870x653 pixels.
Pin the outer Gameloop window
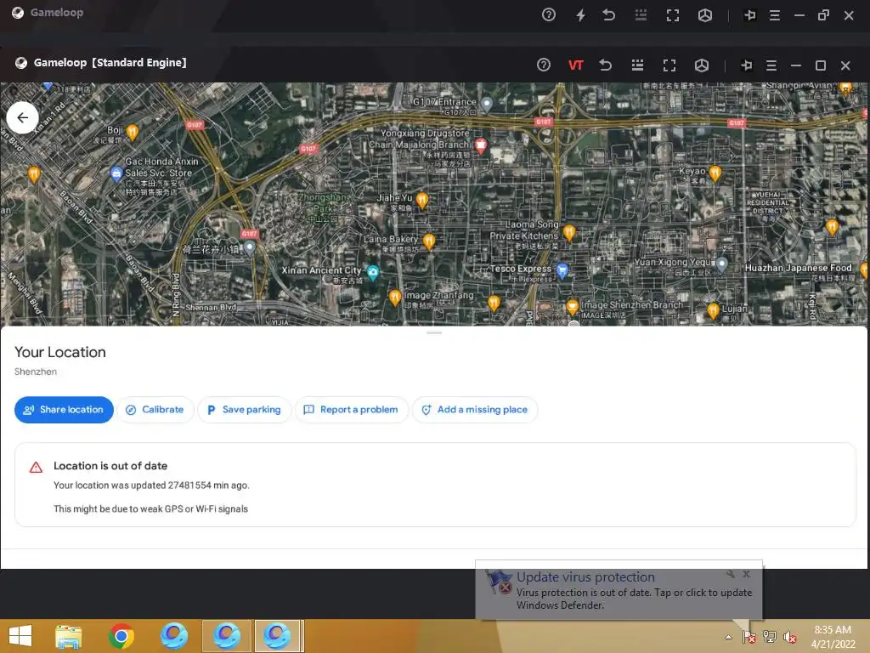coord(750,15)
